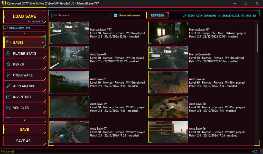Select the AutoSave-16 thumbnail
The height and width of the screenshot is (154, 263).
tap(168, 132)
